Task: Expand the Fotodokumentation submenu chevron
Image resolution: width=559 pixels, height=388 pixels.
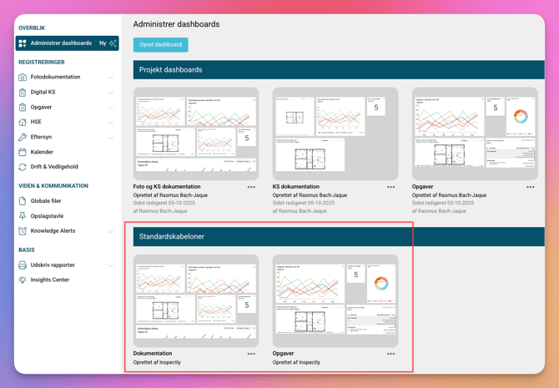Action: pos(110,78)
